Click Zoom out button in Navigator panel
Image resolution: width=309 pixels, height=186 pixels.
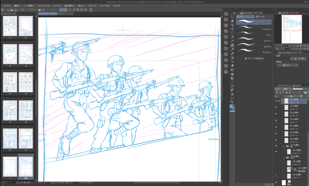pyautogui.click(x=294, y=46)
